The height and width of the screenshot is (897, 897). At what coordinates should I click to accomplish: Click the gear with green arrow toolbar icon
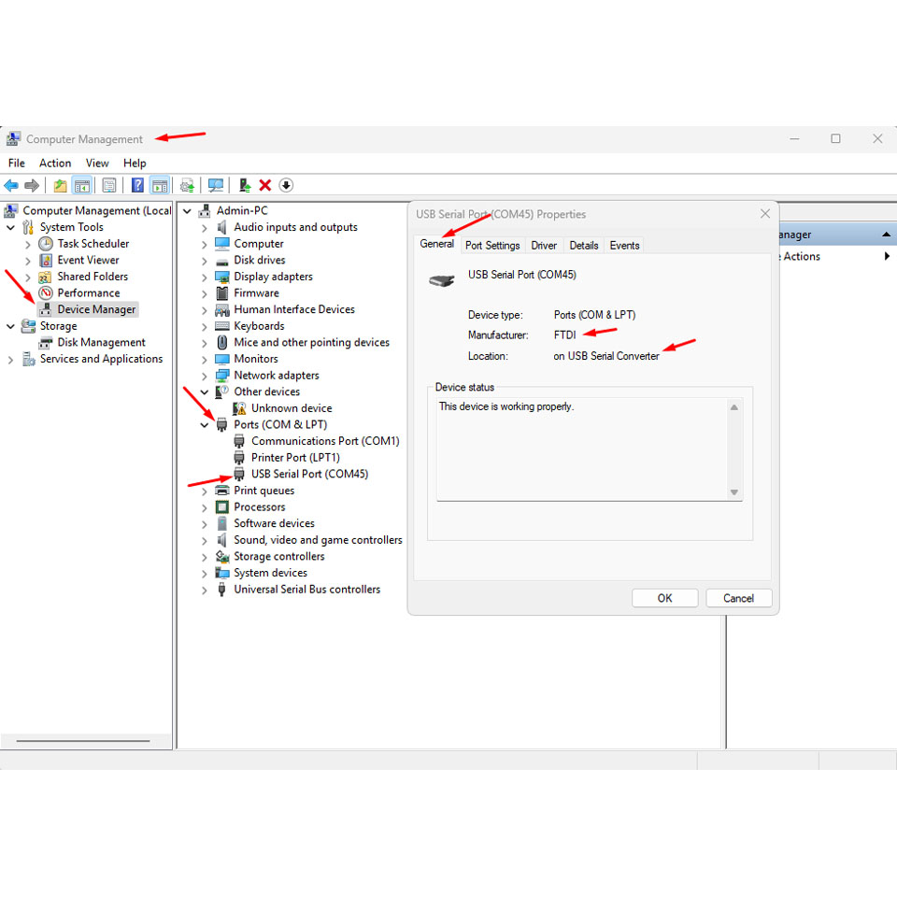click(187, 185)
